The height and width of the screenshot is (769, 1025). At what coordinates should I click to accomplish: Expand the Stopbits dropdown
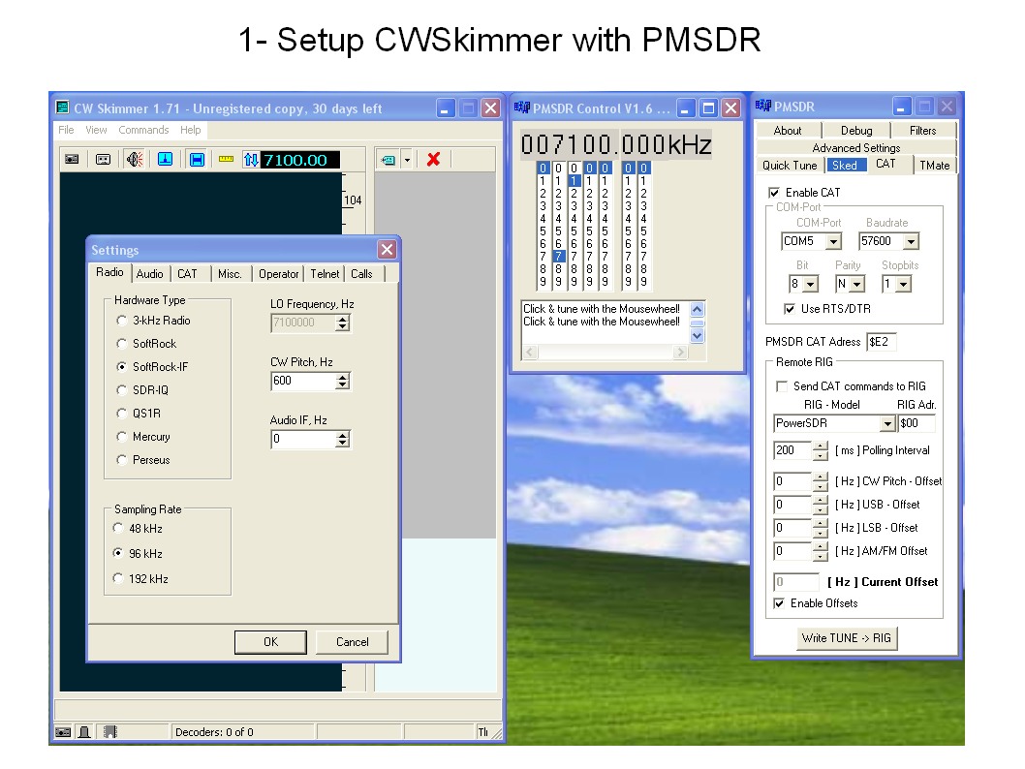pyautogui.click(x=903, y=285)
